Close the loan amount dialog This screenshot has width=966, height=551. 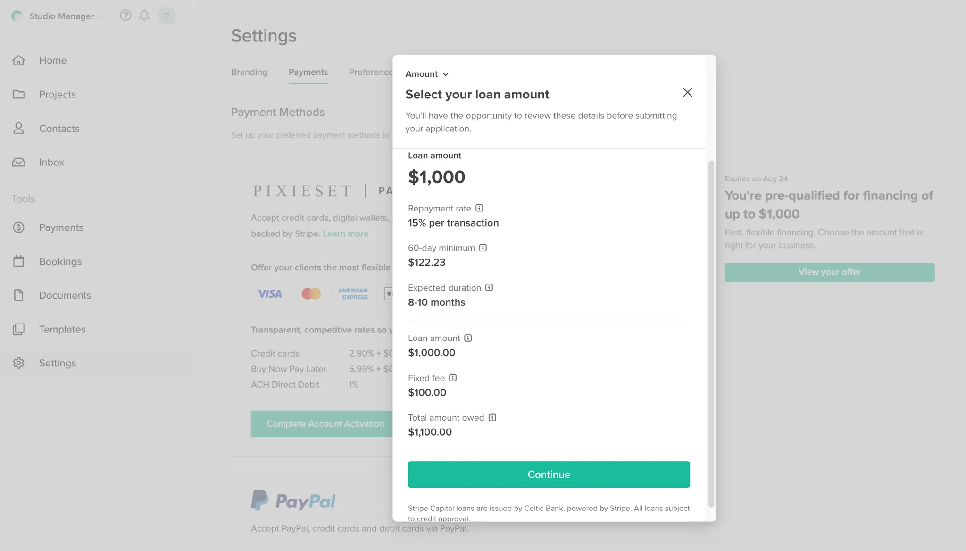[x=687, y=92]
